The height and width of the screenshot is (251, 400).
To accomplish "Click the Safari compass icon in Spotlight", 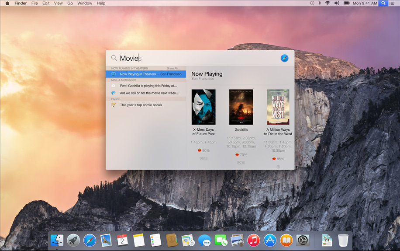I will pos(284,58).
